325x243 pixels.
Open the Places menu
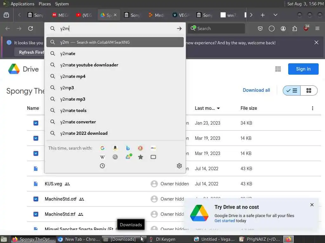(x=44, y=4)
